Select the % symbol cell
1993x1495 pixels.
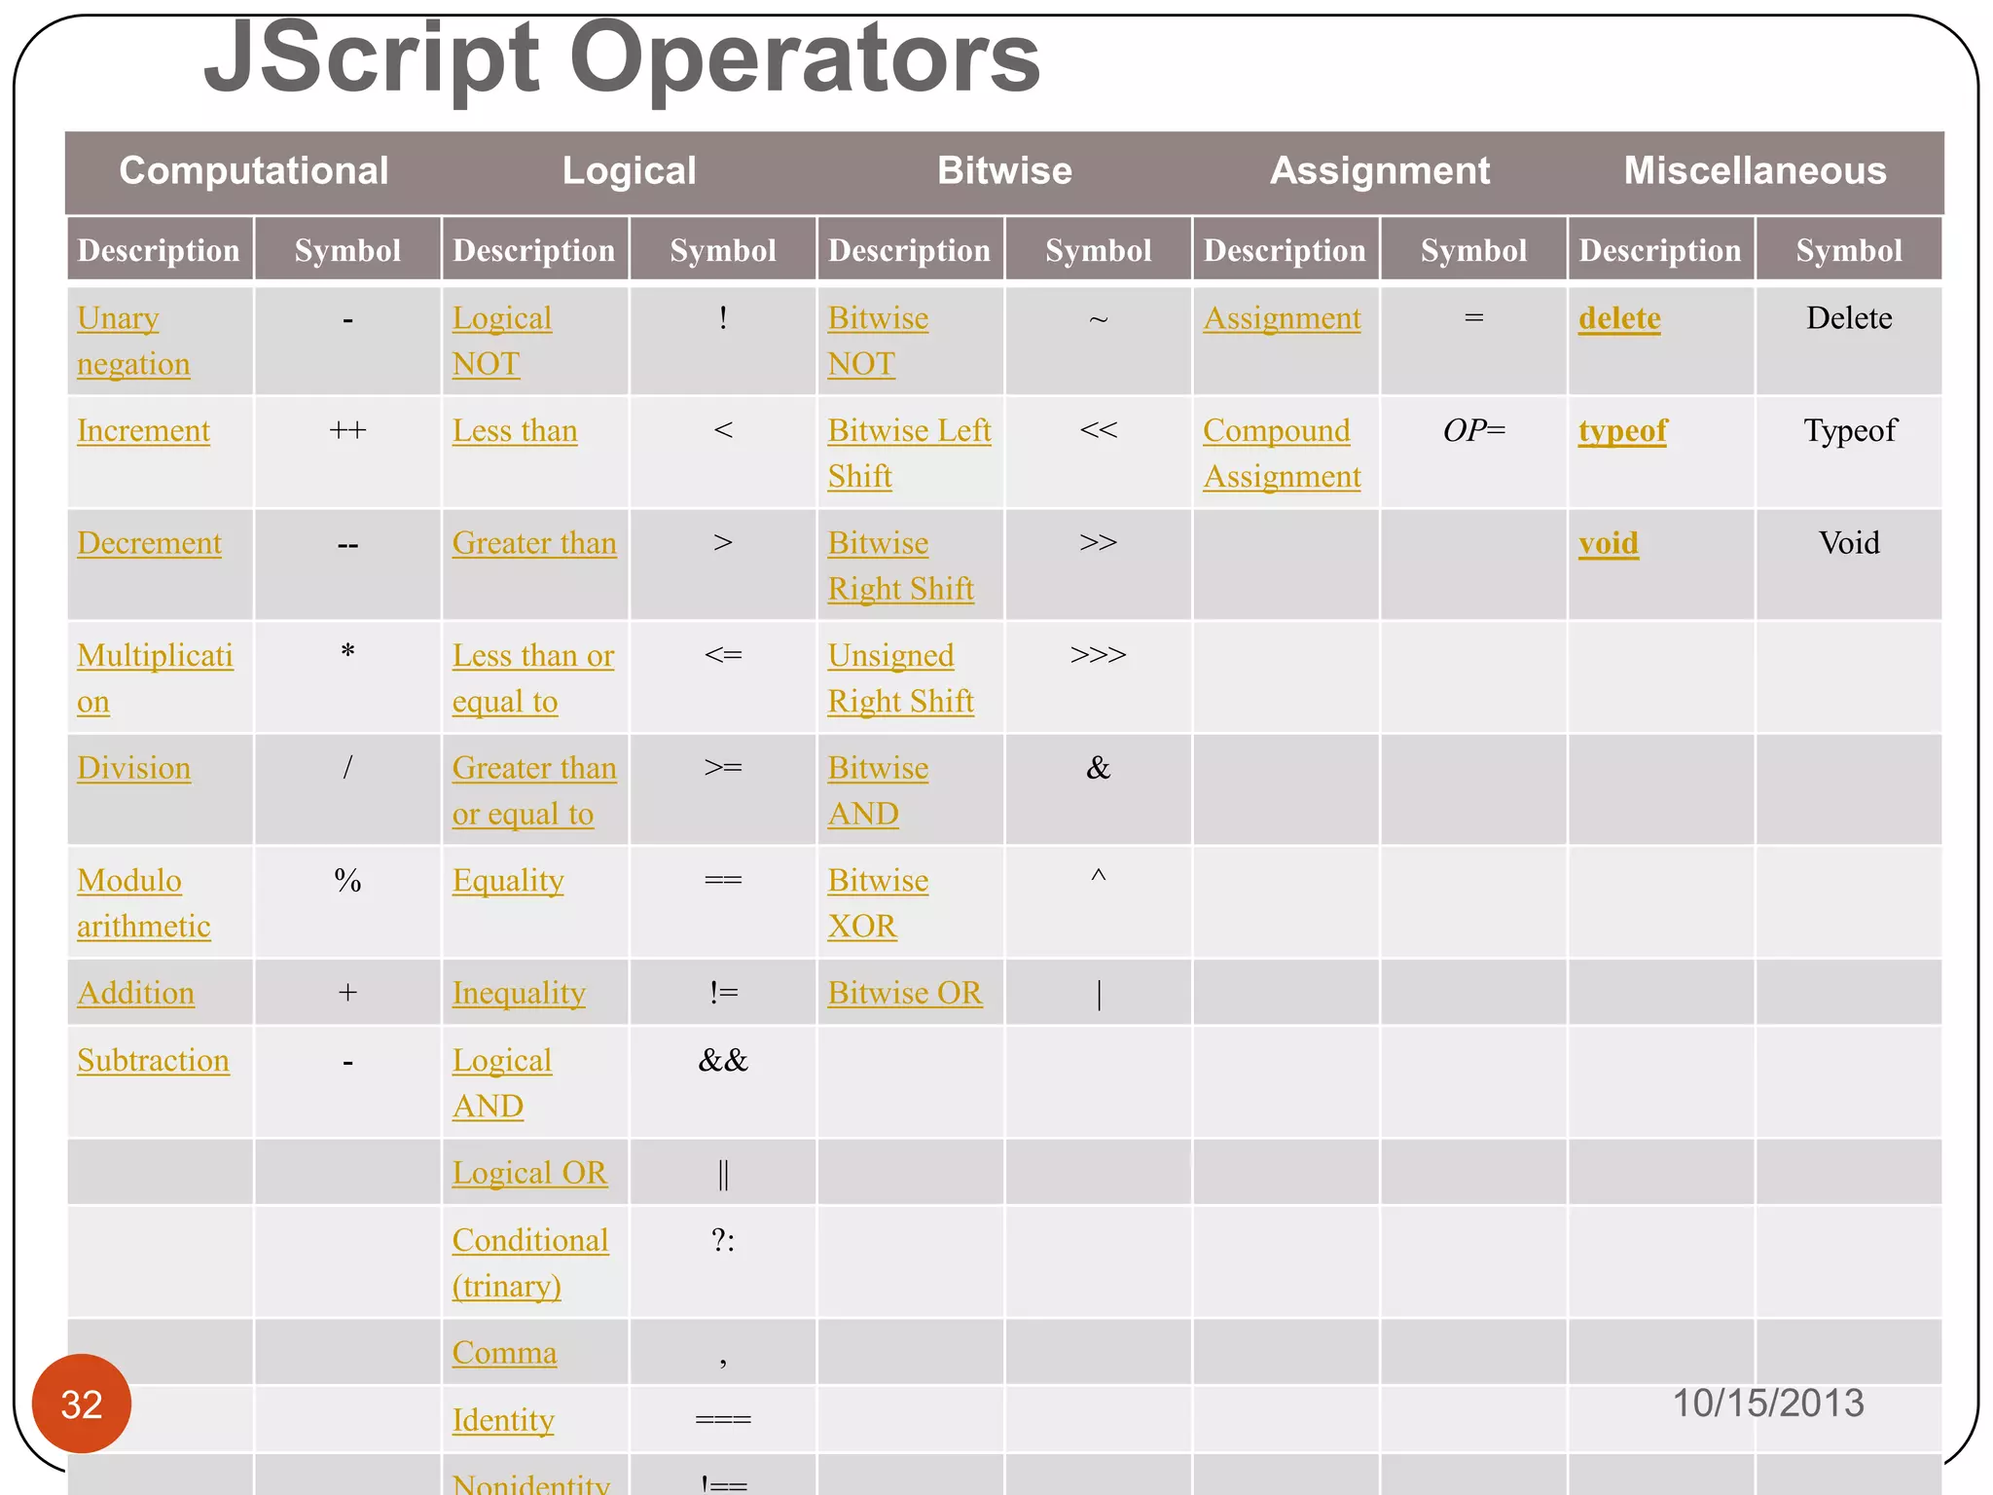(347, 902)
